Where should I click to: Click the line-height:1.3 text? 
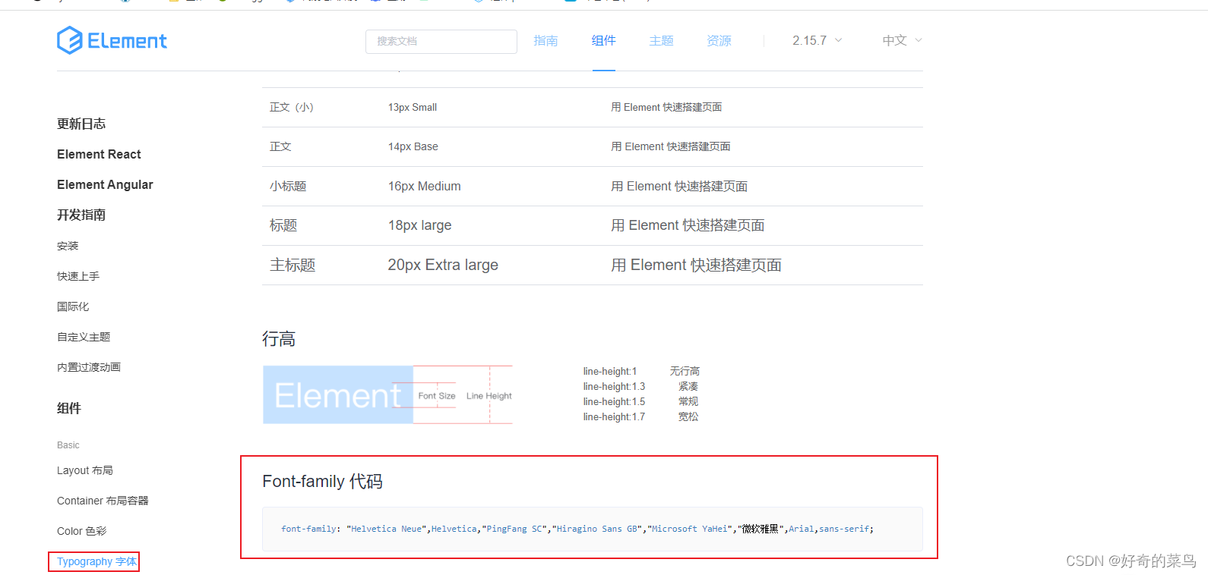(x=614, y=386)
